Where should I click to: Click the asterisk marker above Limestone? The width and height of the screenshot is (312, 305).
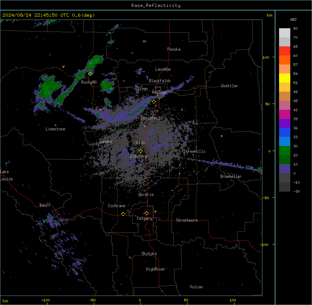(55, 125)
